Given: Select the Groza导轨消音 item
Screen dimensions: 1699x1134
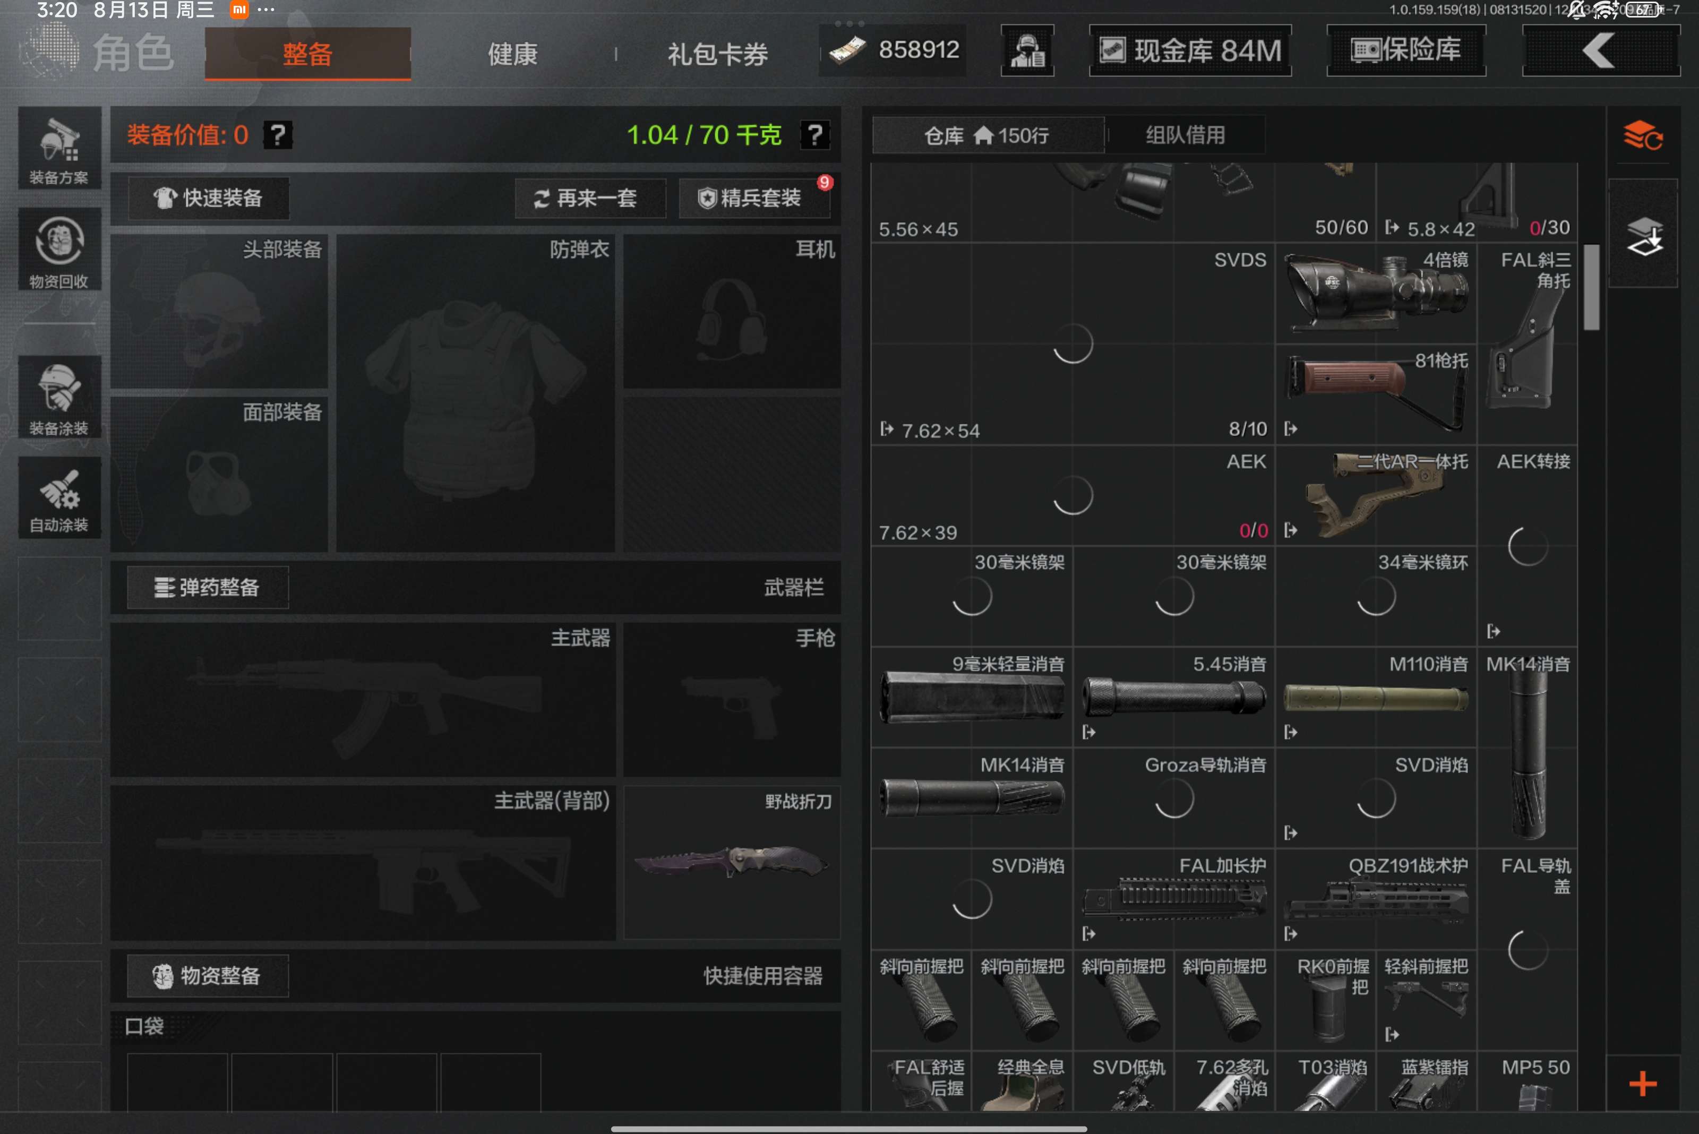Looking at the screenshot, I should tap(1174, 798).
